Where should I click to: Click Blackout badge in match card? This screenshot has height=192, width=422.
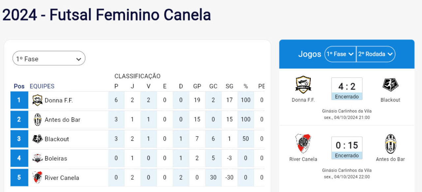(390, 85)
